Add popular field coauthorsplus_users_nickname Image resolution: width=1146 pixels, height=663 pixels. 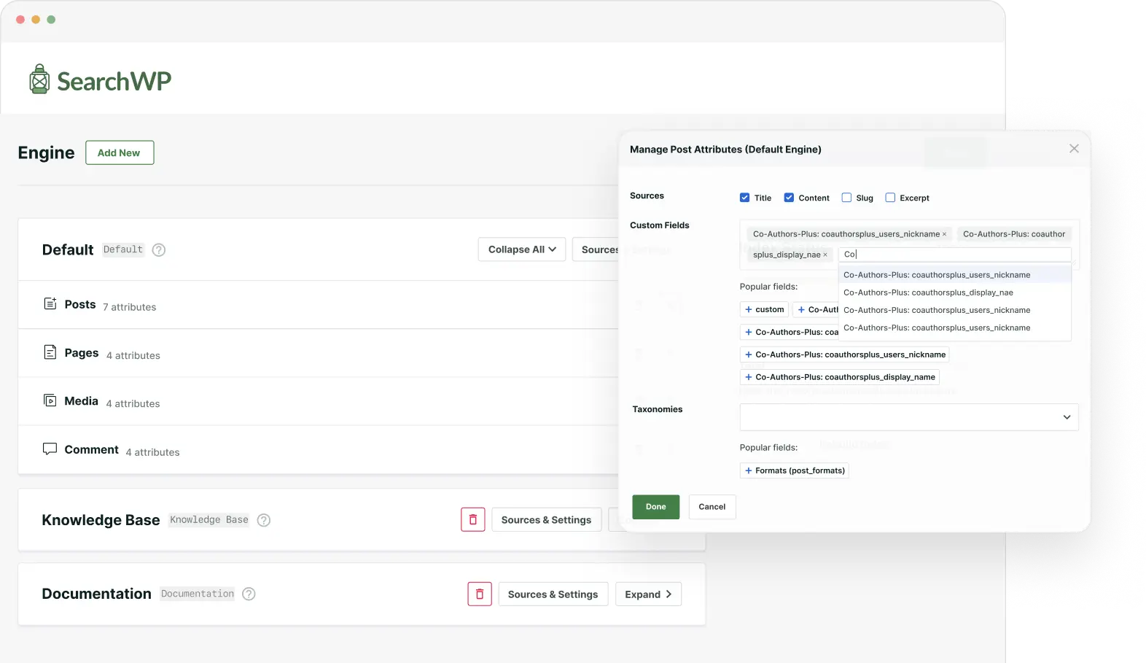click(844, 354)
